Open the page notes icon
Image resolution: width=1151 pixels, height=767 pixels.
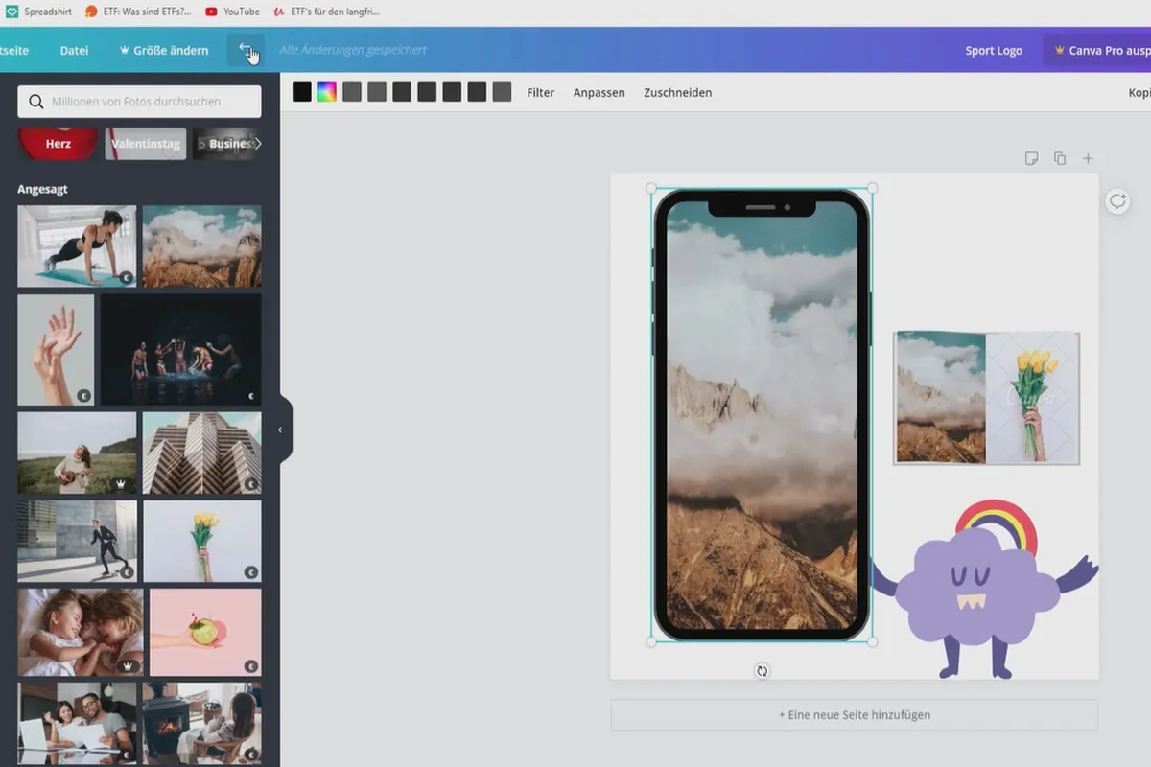(1031, 158)
